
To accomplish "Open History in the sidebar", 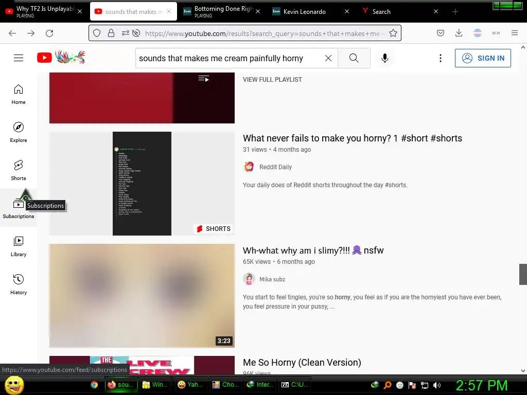I will click(x=19, y=284).
